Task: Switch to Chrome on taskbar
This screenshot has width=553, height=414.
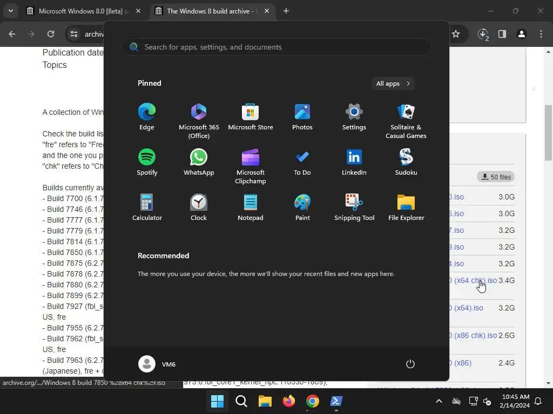Action: (x=313, y=401)
